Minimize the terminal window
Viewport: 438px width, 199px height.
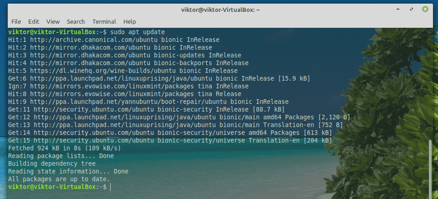[397, 10]
